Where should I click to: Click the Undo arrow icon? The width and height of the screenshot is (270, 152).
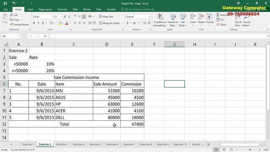14,3
